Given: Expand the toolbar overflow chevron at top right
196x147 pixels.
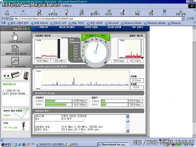Looking at the screenshot, I should tap(194, 10).
